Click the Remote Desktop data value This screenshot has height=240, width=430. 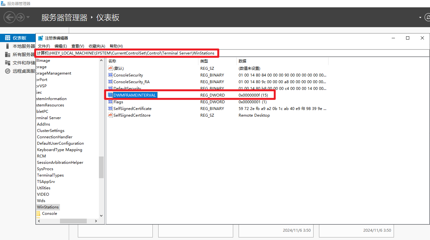(254, 115)
